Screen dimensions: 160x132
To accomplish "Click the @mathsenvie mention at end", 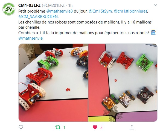I will (x=31, y=38).
